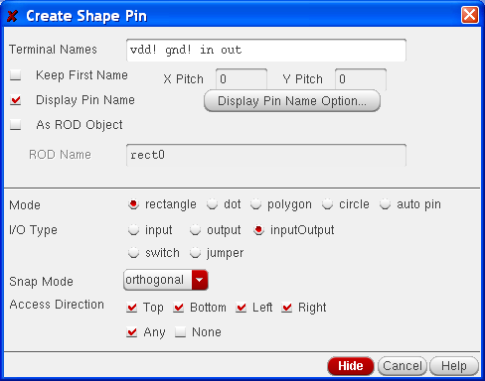
Task: Check the As ROD Object option
Action: [x=15, y=125]
